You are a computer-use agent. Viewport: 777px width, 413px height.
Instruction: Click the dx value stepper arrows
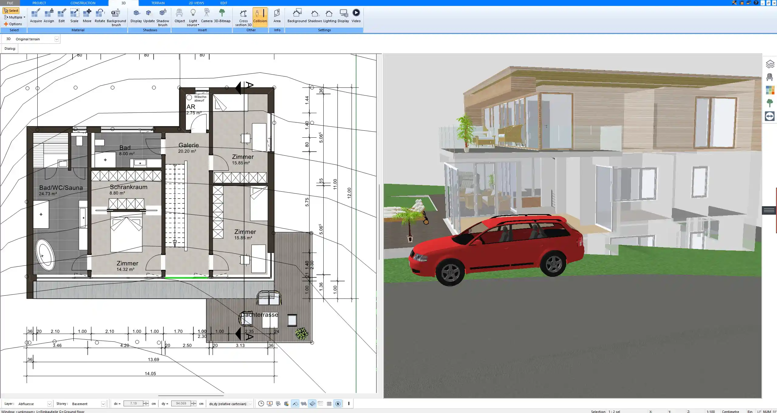tap(146, 404)
